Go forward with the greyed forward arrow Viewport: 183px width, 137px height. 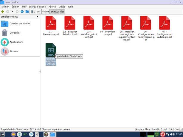(x=17, y=12)
